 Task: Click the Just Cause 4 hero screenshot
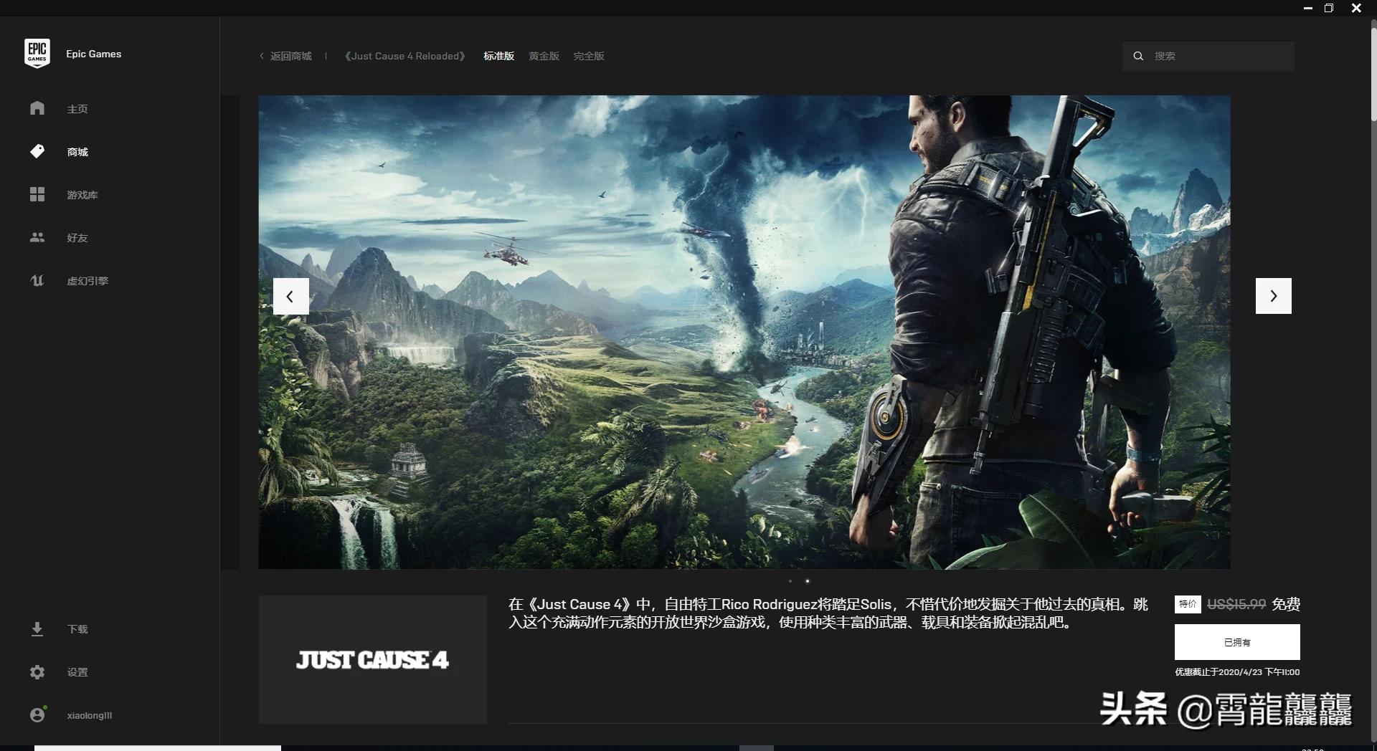[744, 332]
